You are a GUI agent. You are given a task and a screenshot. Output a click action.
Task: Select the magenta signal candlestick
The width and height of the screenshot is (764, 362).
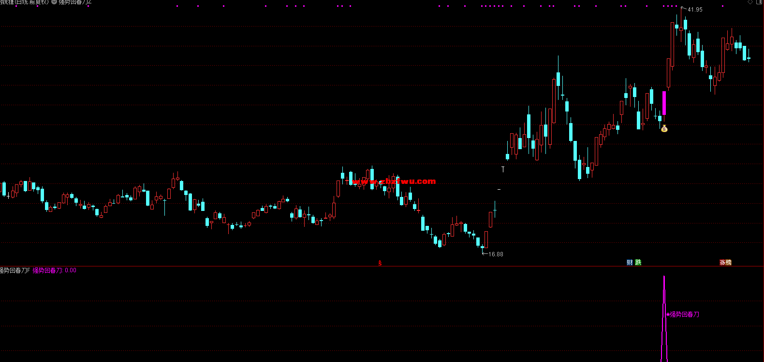click(664, 103)
